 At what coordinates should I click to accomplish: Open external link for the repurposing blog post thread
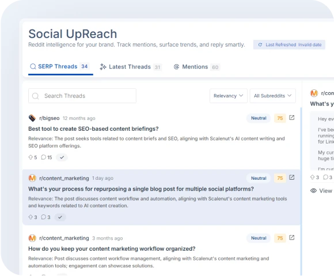[x=291, y=177]
